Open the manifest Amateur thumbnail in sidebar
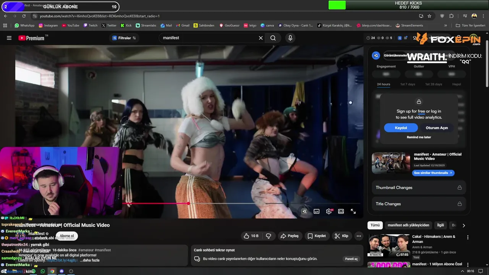 click(x=391, y=163)
